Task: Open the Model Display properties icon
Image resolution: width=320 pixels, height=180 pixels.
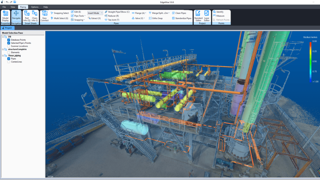Action: coord(5,16)
